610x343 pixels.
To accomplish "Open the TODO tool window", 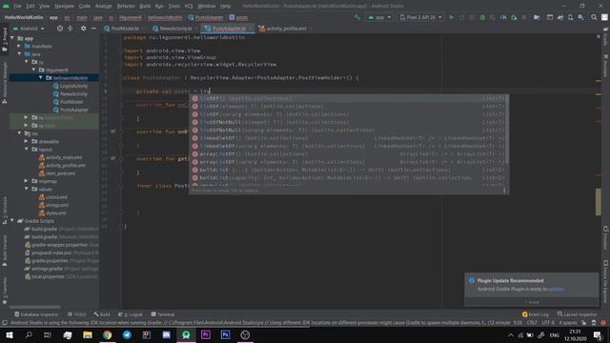I will (x=77, y=314).
